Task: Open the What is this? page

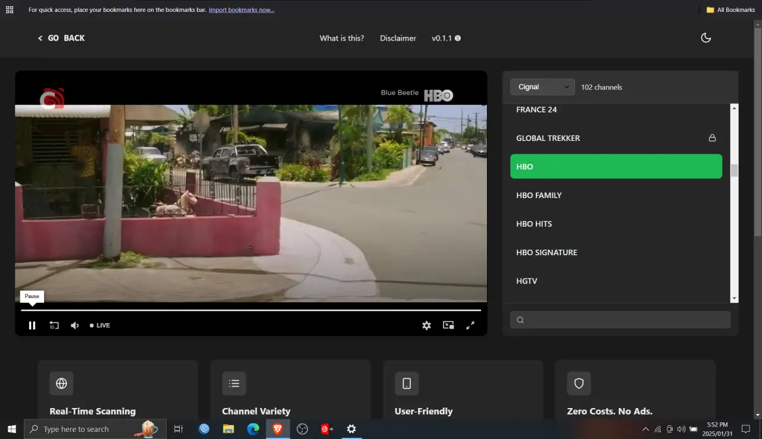Action: (342, 38)
